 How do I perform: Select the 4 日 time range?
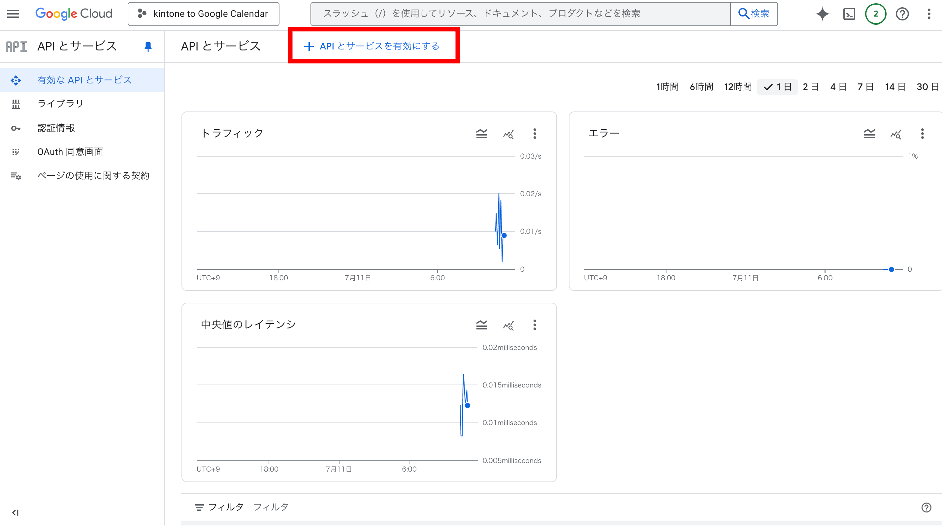point(838,87)
